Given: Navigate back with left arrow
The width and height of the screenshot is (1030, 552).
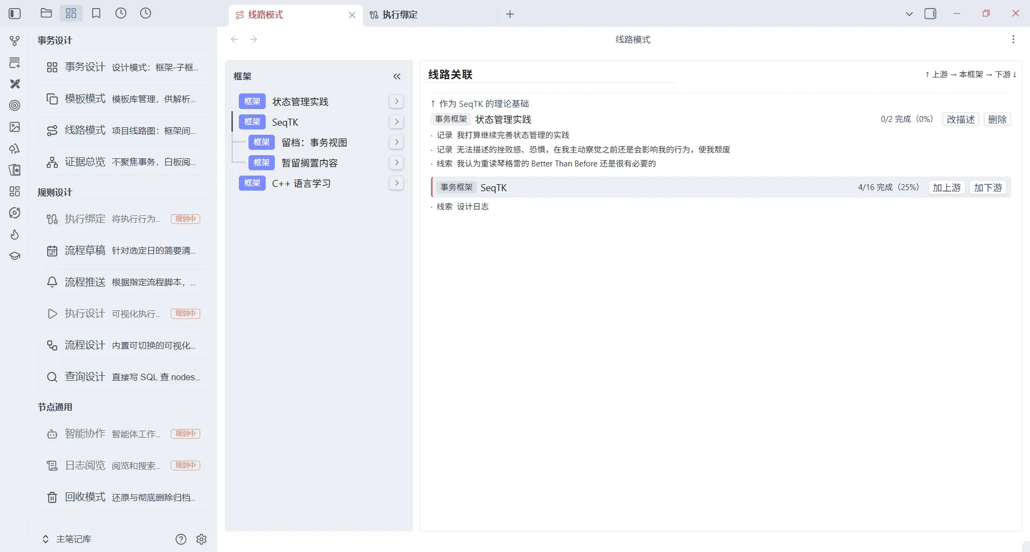Looking at the screenshot, I should (235, 39).
